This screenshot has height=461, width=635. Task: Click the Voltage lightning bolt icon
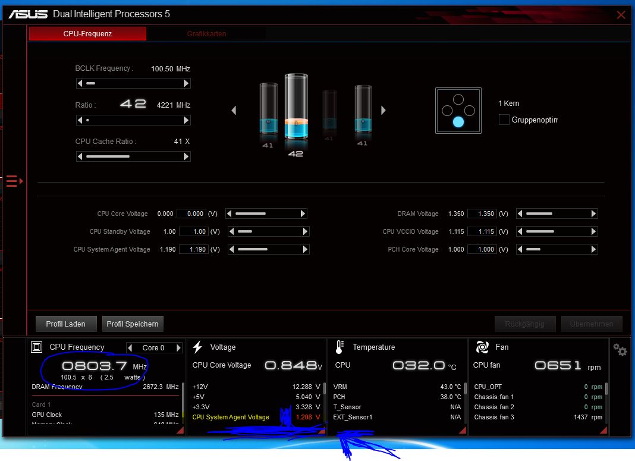(x=197, y=347)
